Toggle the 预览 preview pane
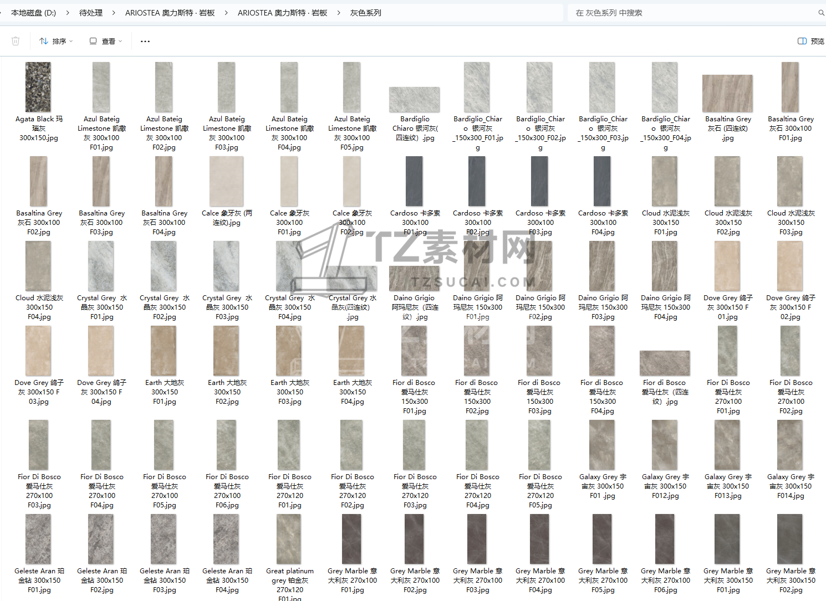826x601 pixels. click(x=810, y=41)
